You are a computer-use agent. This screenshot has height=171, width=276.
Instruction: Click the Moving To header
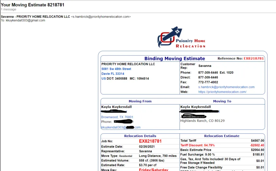(x=222, y=101)
